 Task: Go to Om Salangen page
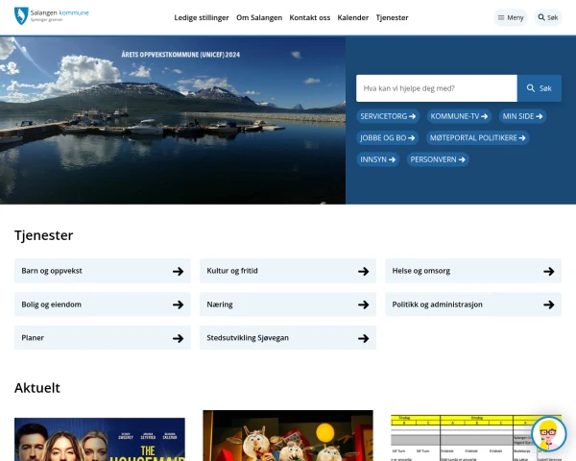coord(258,17)
